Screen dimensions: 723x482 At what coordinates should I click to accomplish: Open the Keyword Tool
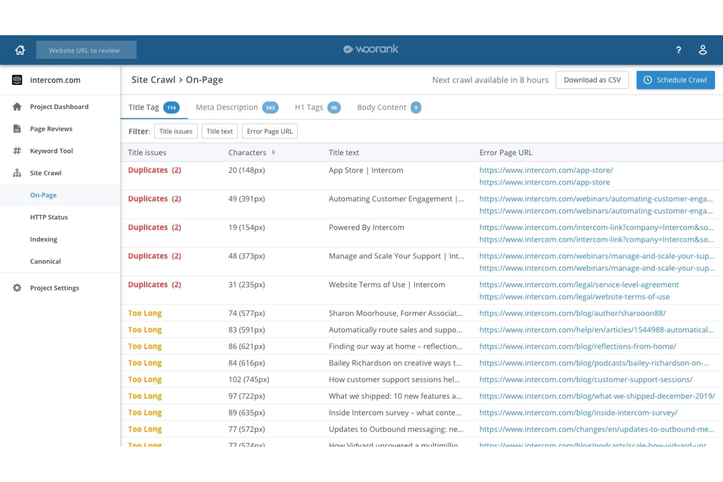pos(51,151)
